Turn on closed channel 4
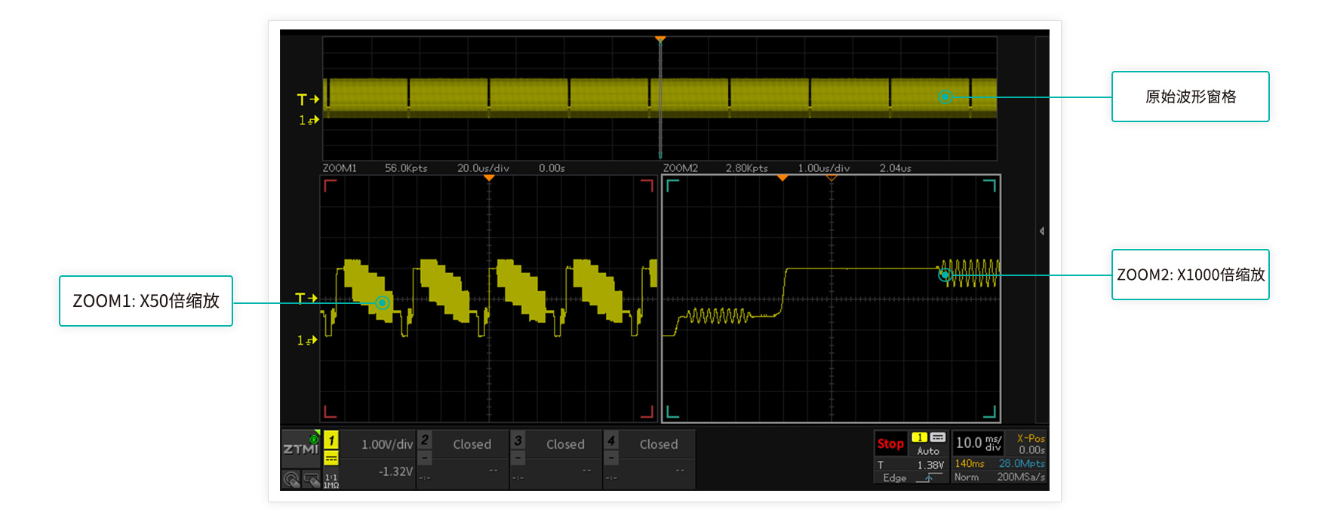This screenshot has width=1328, height=528. [x=611, y=440]
